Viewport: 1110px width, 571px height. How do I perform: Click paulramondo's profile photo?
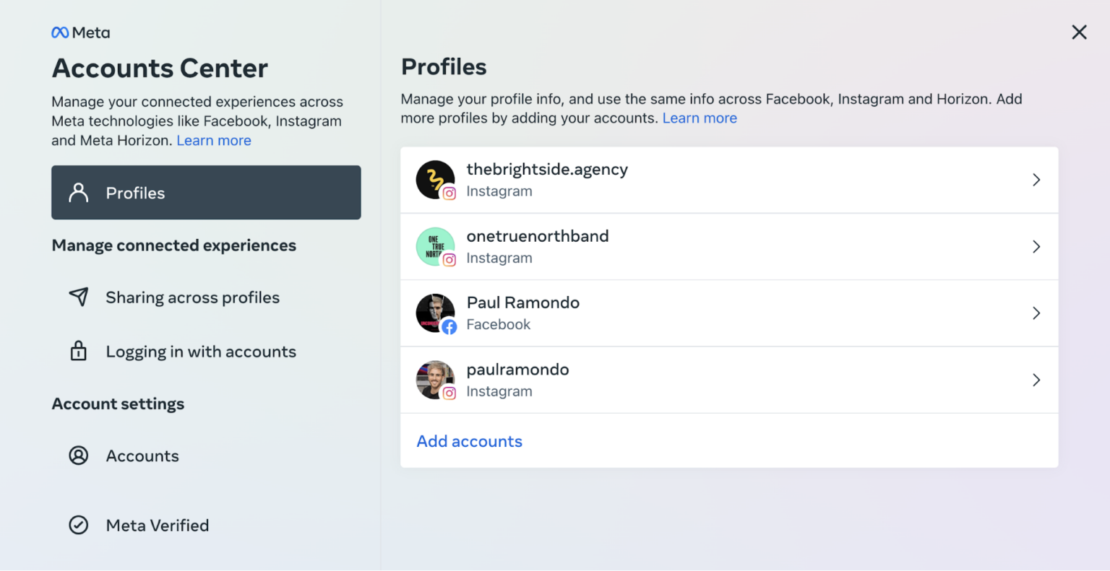pyautogui.click(x=435, y=380)
